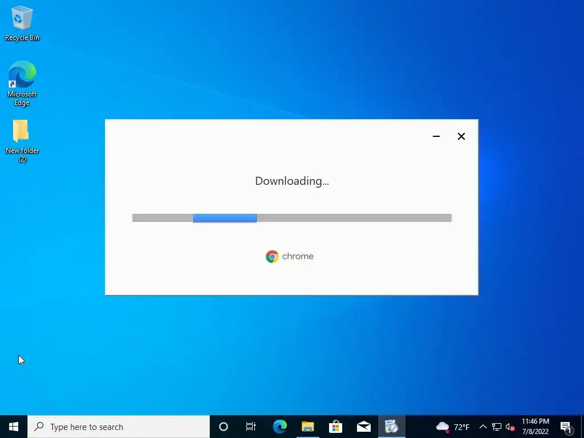
Task: Open the Recycle Bin desktop icon
Action: coord(22,23)
